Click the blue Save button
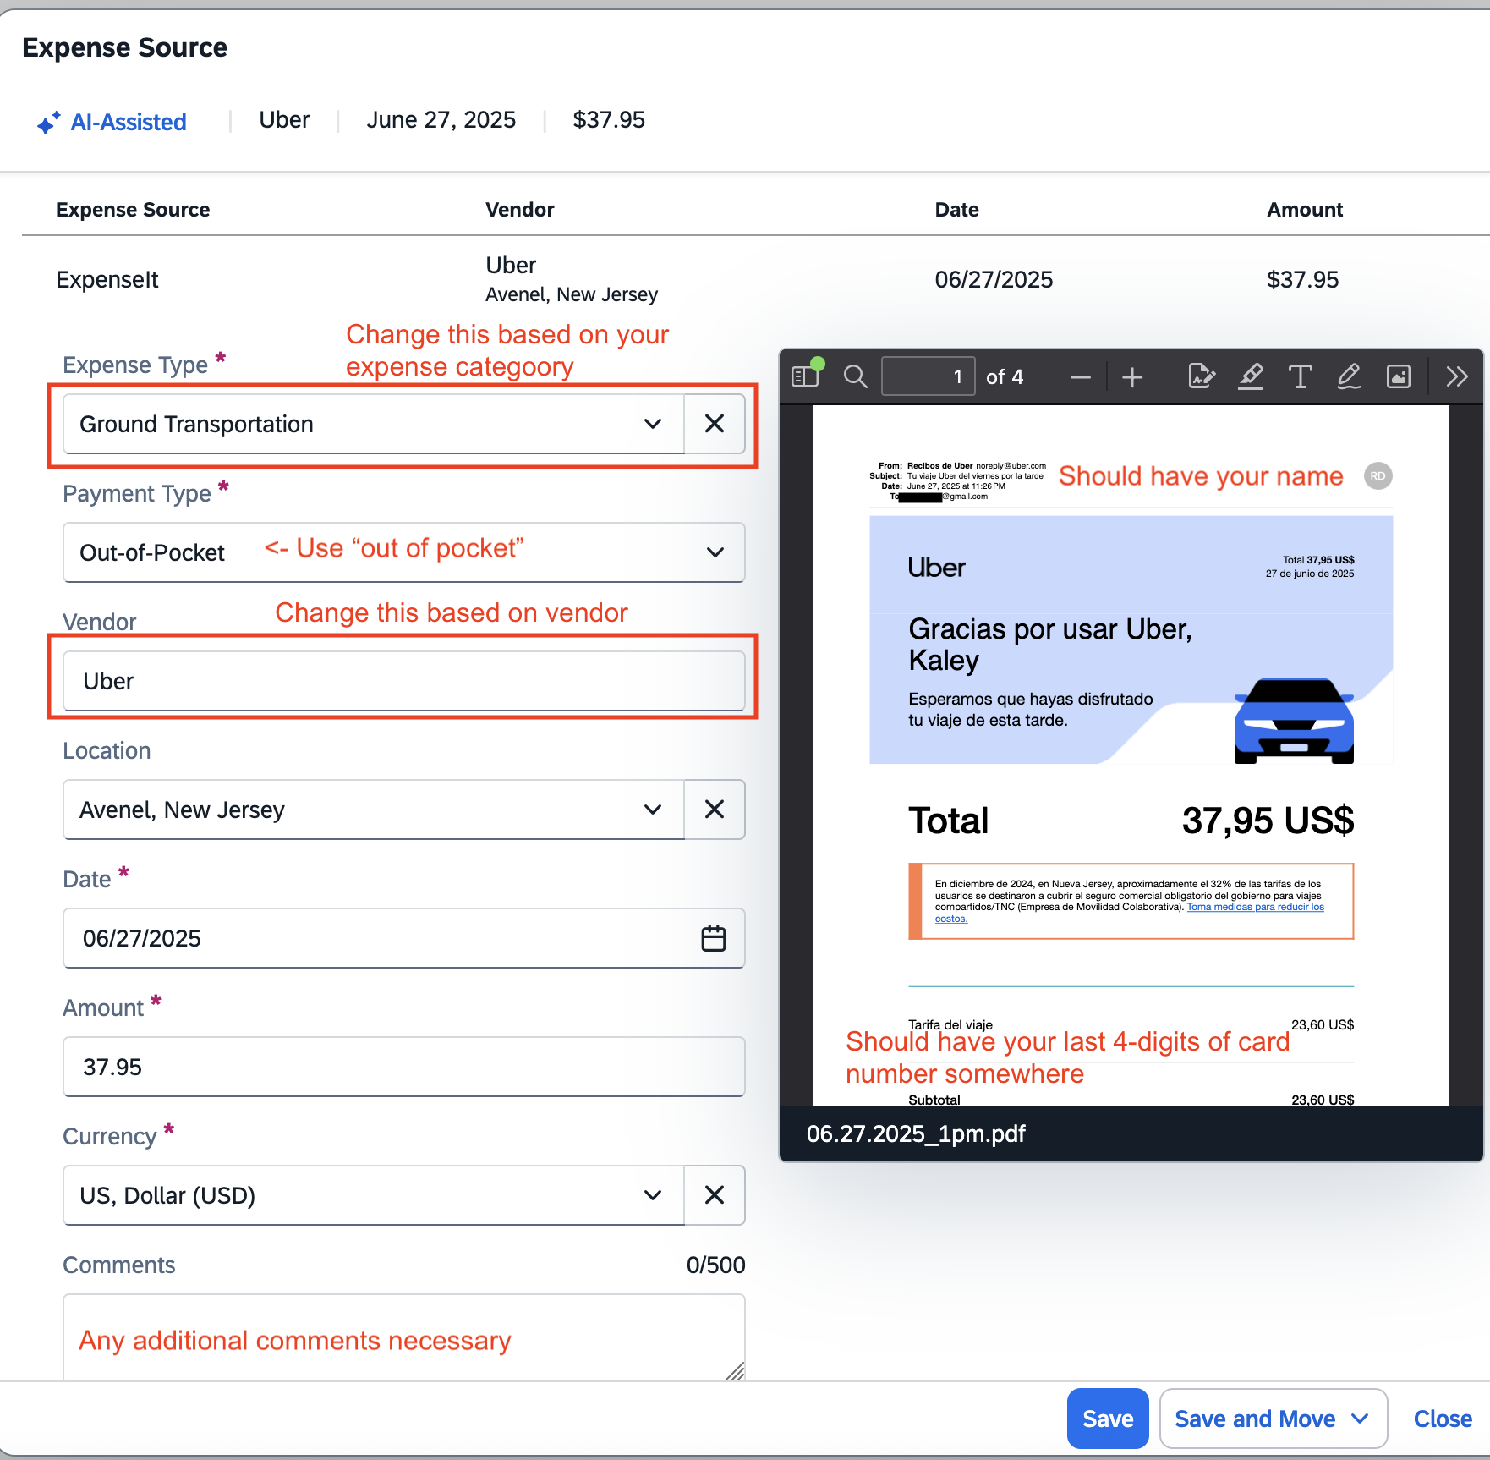1490x1460 pixels. tap(1108, 1419)
